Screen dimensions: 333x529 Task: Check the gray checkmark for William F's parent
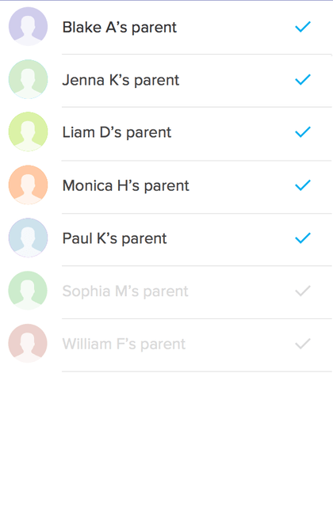[303, 344]
